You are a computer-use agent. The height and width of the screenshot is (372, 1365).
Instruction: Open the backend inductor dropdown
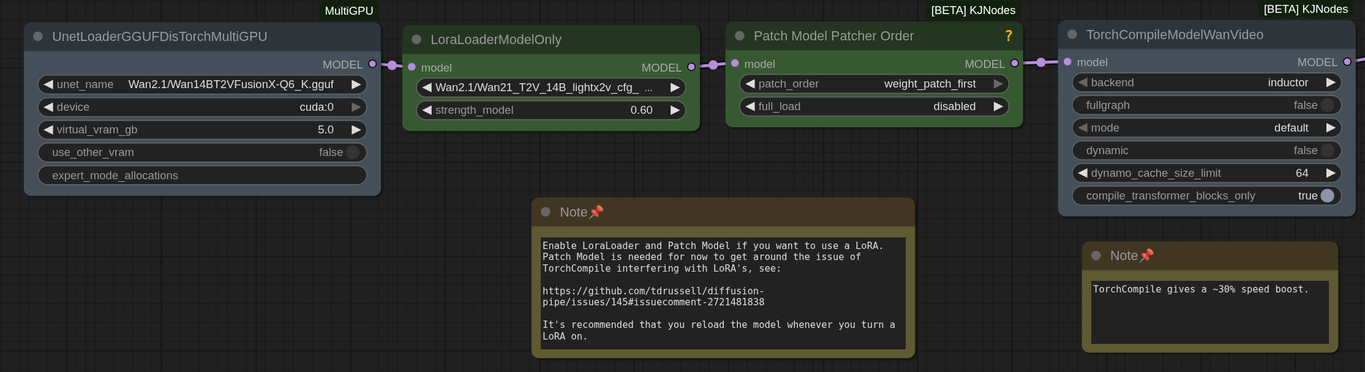pyautogui.click(x=1206, y=83)
